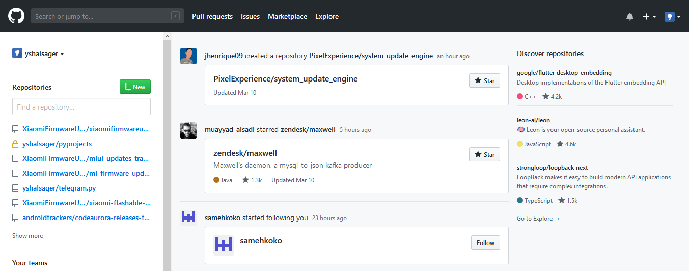Create a repository with the New button
This screenshot has height=271, width=689.
135,87
